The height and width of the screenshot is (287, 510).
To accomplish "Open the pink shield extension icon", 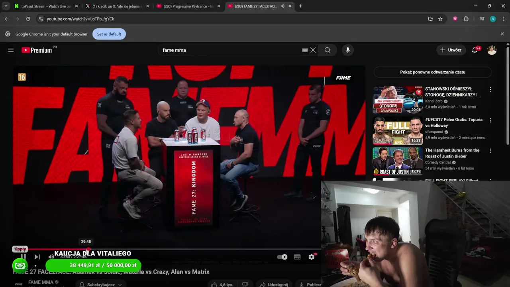I will tap(455, 19).
